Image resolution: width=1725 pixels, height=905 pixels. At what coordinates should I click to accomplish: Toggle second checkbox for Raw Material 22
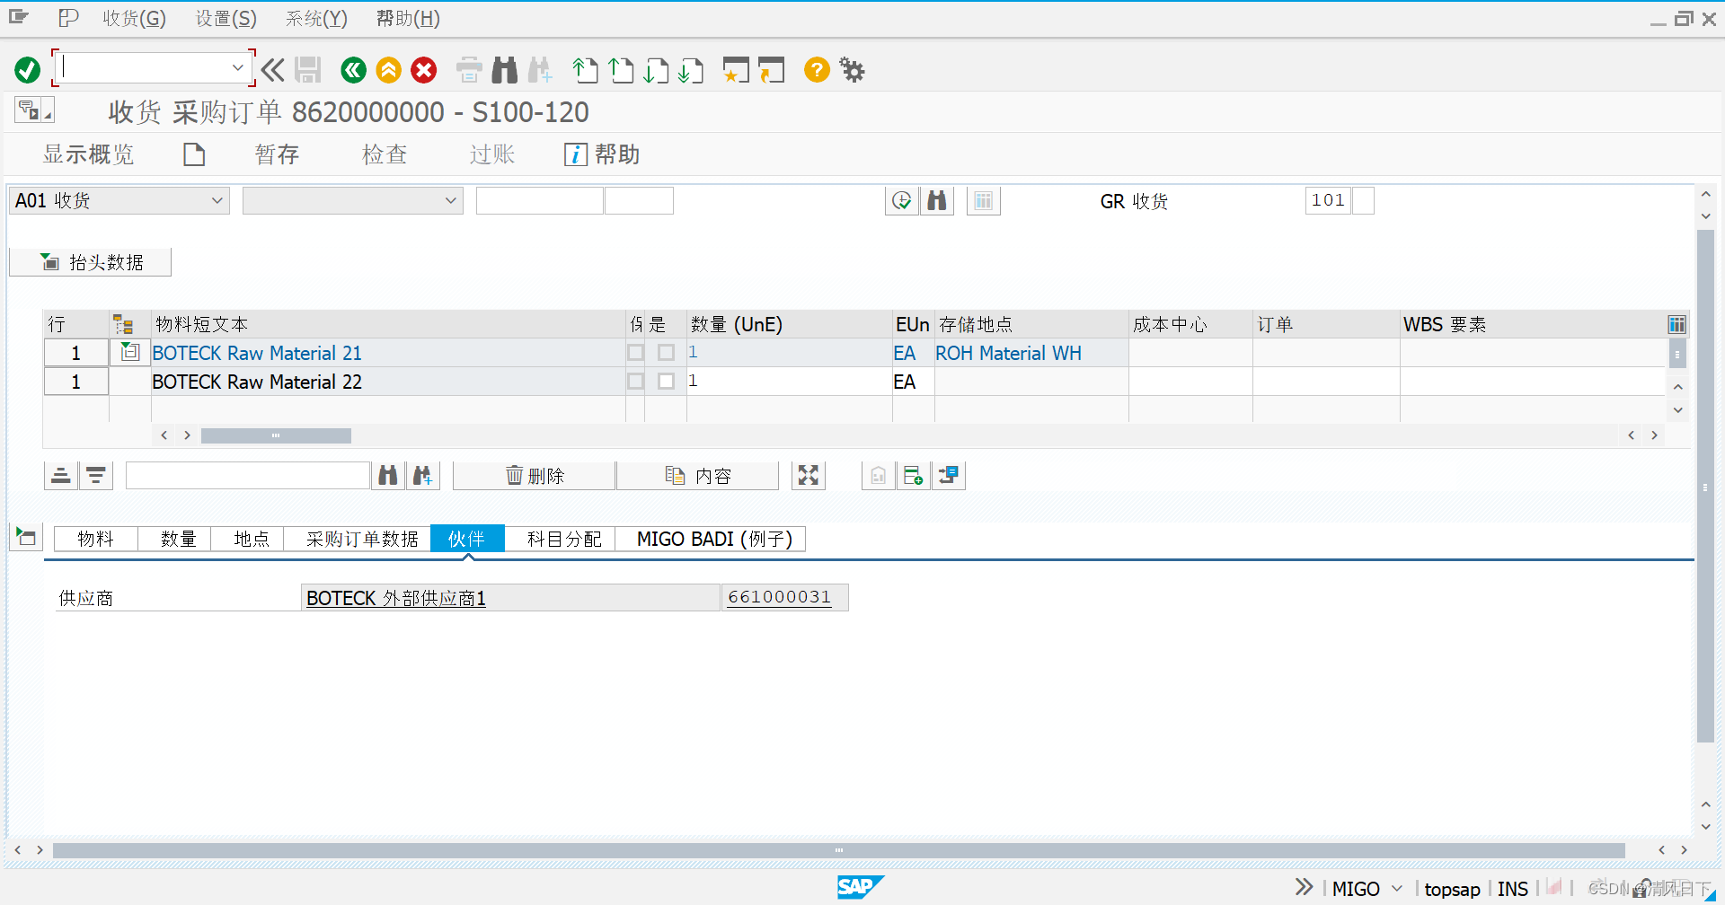pos(666,382)
